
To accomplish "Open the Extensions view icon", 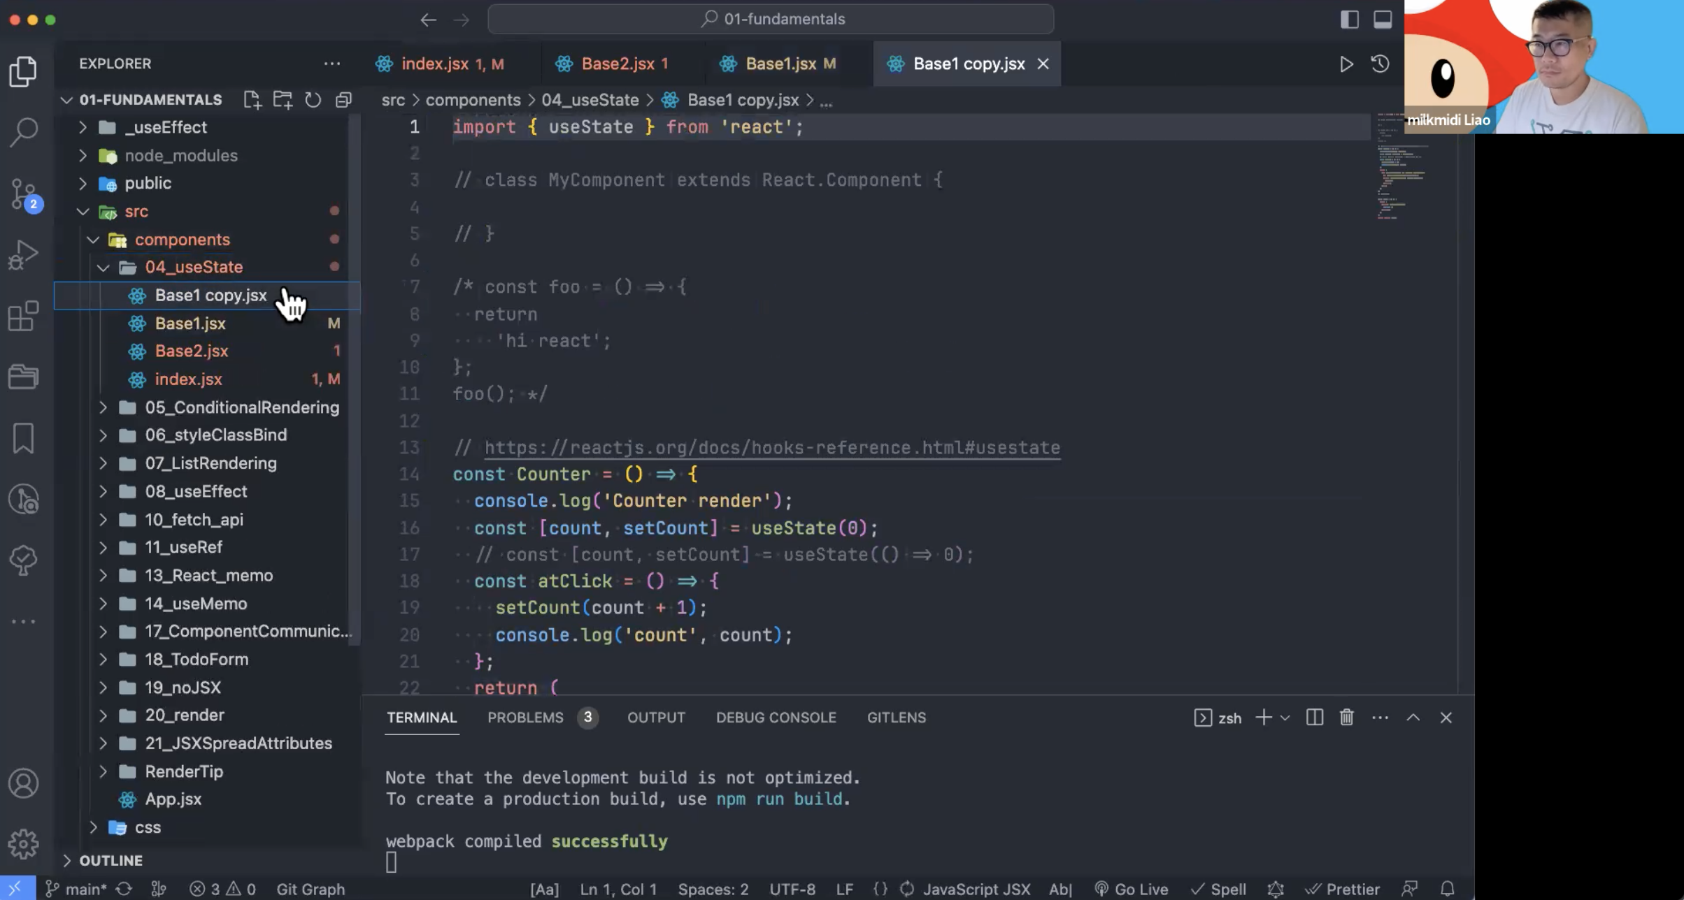I will pyautogui.click(x=23, y=317).
